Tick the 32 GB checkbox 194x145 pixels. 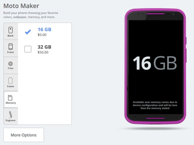28,49
